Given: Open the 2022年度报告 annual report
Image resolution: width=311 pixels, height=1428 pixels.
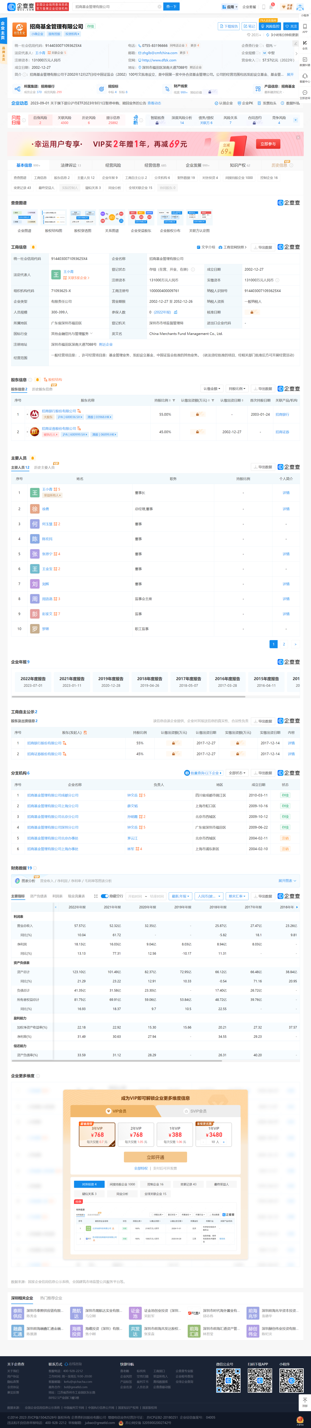Looking at the screenshot, I should [x=33, y=682].
